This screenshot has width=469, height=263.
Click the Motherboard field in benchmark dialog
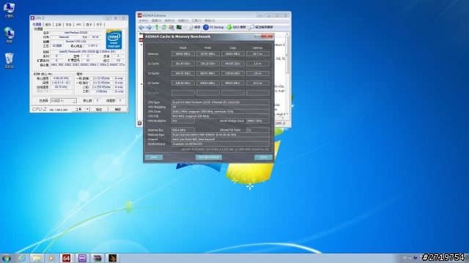click(x=221, y=144)
